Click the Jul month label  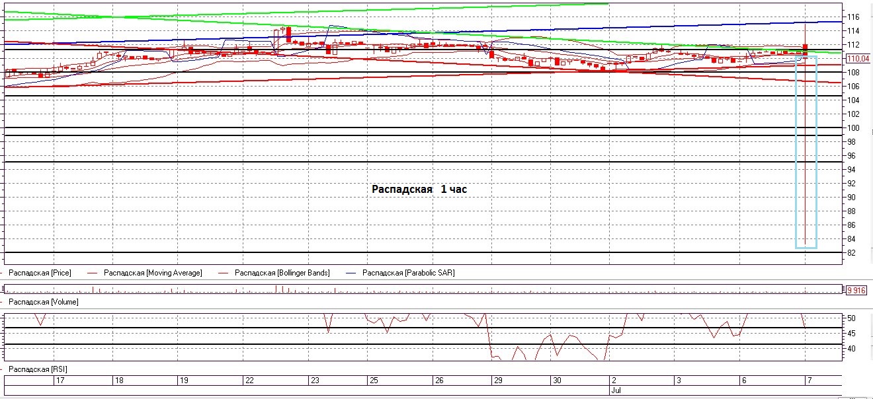616,390
